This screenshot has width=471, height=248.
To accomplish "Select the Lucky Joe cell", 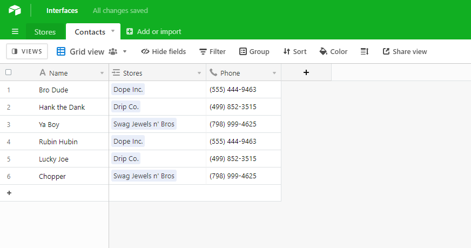I will [54, 159].
